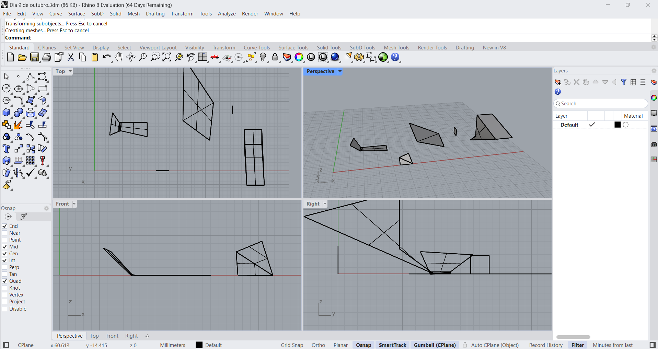The height and width of the screenshot is (349, 658).
Task: Uncheck the Quad osnap checkbox
Action: tap(5, 281)
